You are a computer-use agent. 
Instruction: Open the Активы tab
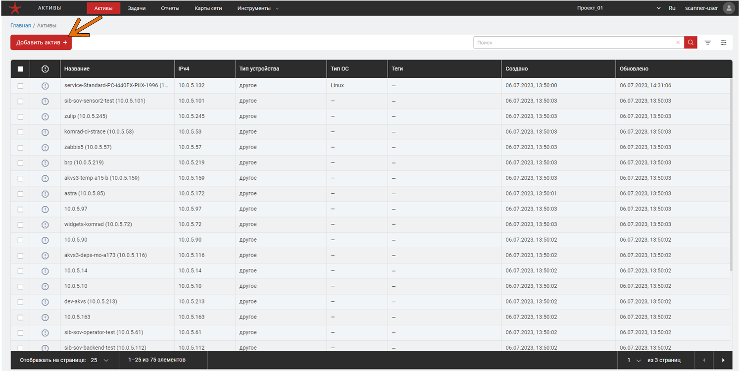tap(103, 8)
